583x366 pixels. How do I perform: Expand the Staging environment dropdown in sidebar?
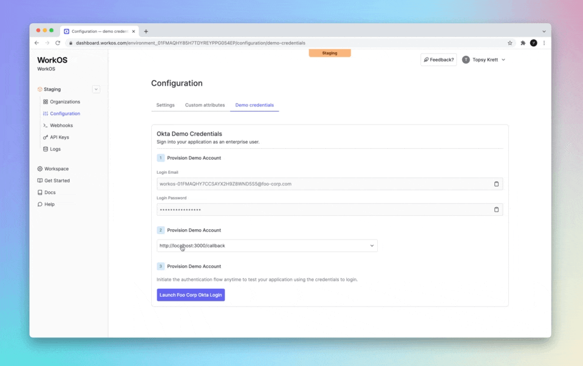click(x=96, y=89)
